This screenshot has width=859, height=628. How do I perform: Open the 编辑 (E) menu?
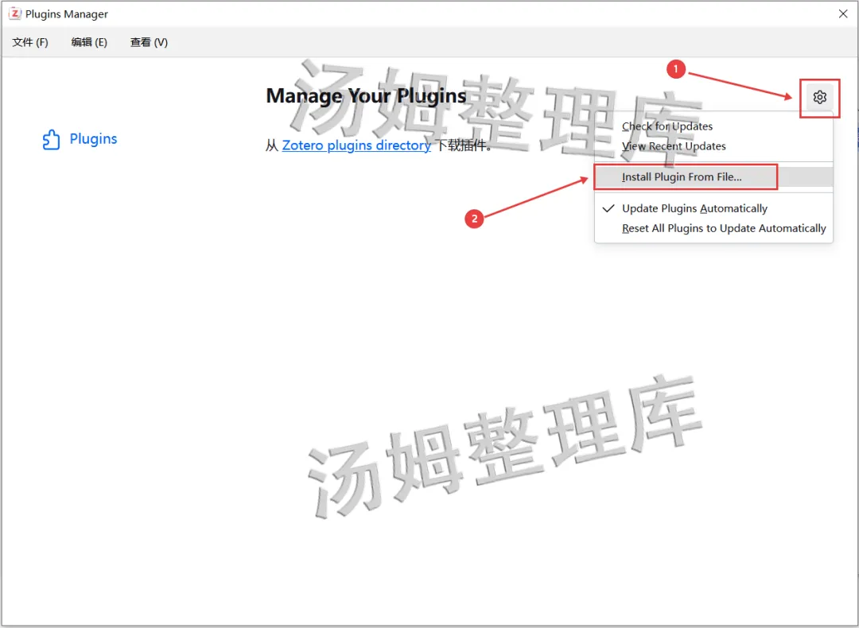click(89, 42)
